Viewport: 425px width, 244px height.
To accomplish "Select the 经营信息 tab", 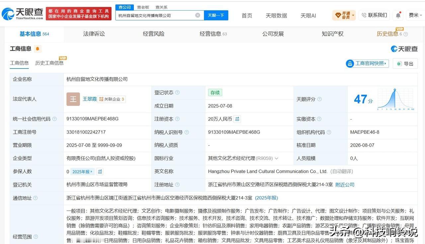I will (x=213, y=34).
